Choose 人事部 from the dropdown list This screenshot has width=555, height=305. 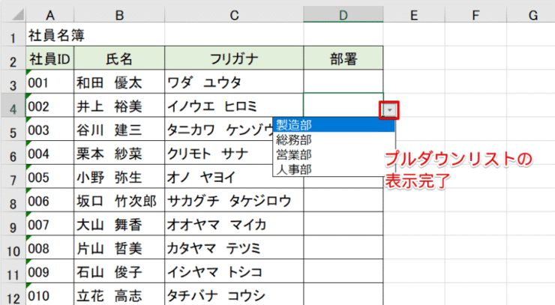(334, 169)
